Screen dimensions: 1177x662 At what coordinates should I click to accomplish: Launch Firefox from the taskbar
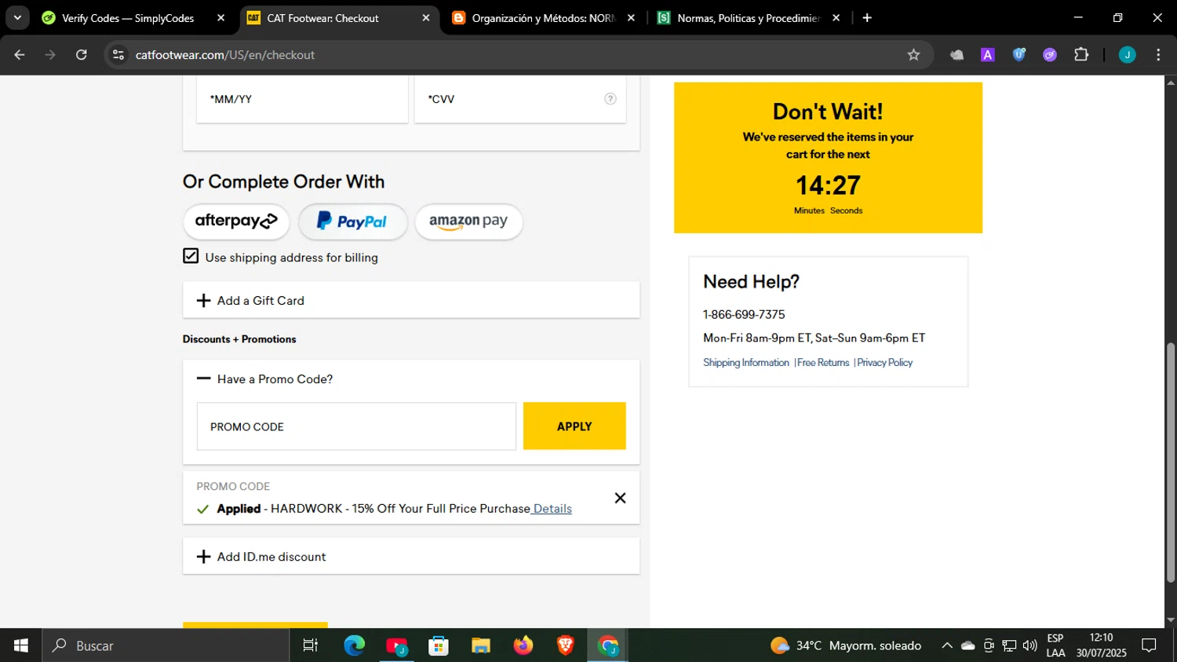tap(523, 646)
